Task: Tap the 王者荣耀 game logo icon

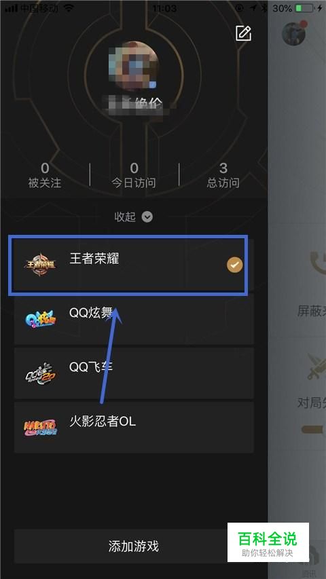Action: (x=40, y=265)
